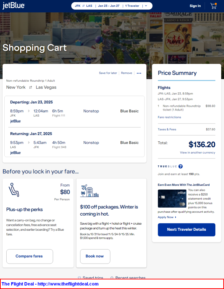Remove the trip from cart
Viewport: 224px width, 289px height.
point(126,73)
